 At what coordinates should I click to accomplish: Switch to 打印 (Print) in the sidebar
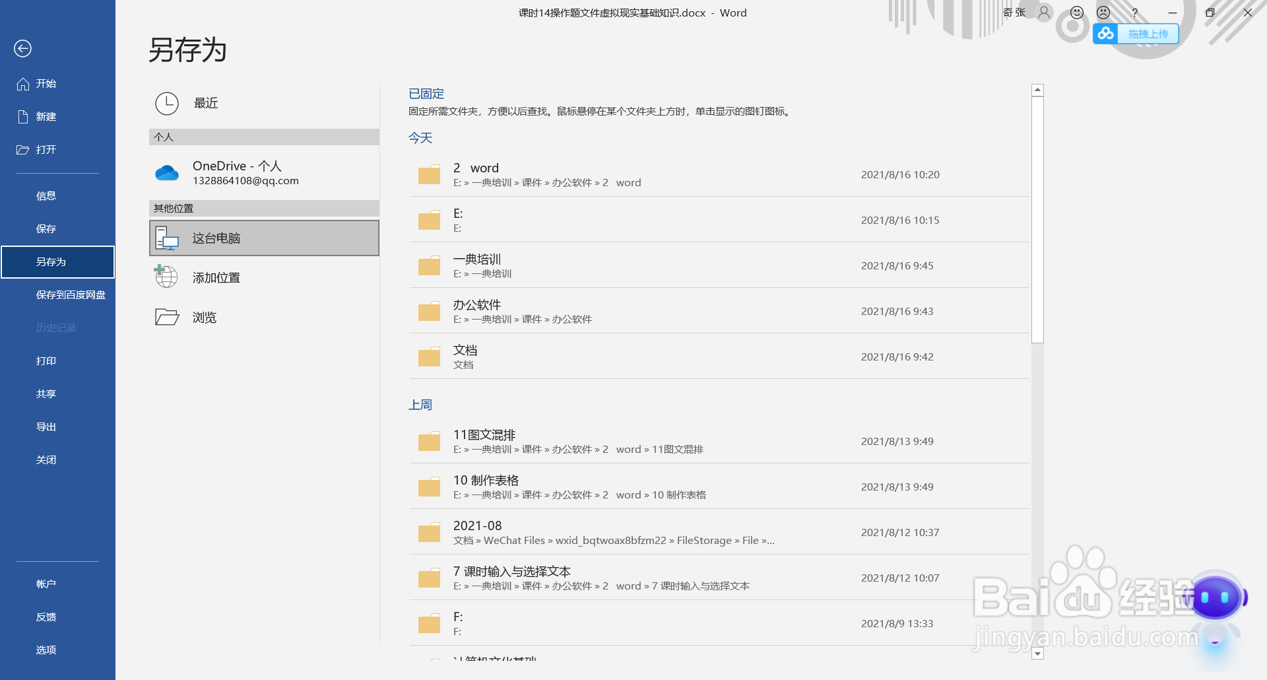pyautogui.click(x=46, y=360)
